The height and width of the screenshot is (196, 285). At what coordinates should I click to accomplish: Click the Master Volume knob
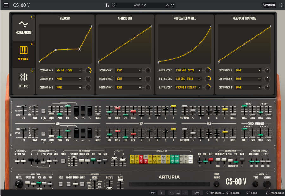[x=268, y=183]
